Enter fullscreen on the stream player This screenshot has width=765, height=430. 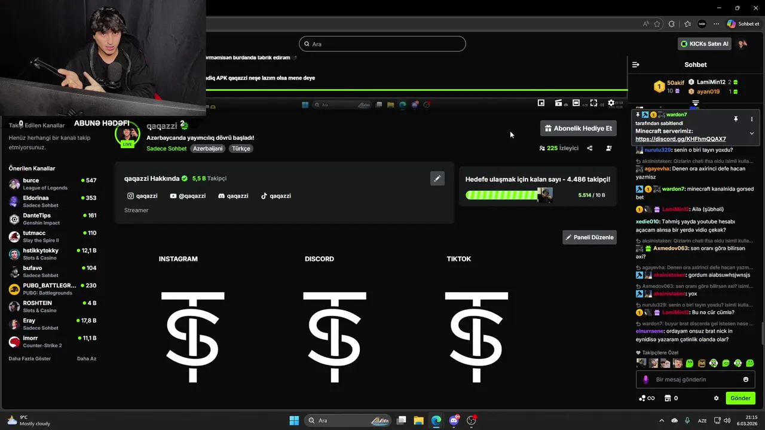pos(593,103)
